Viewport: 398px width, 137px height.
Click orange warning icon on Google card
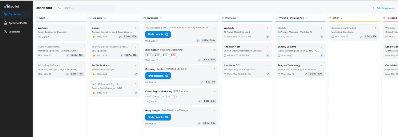(94, 36)
